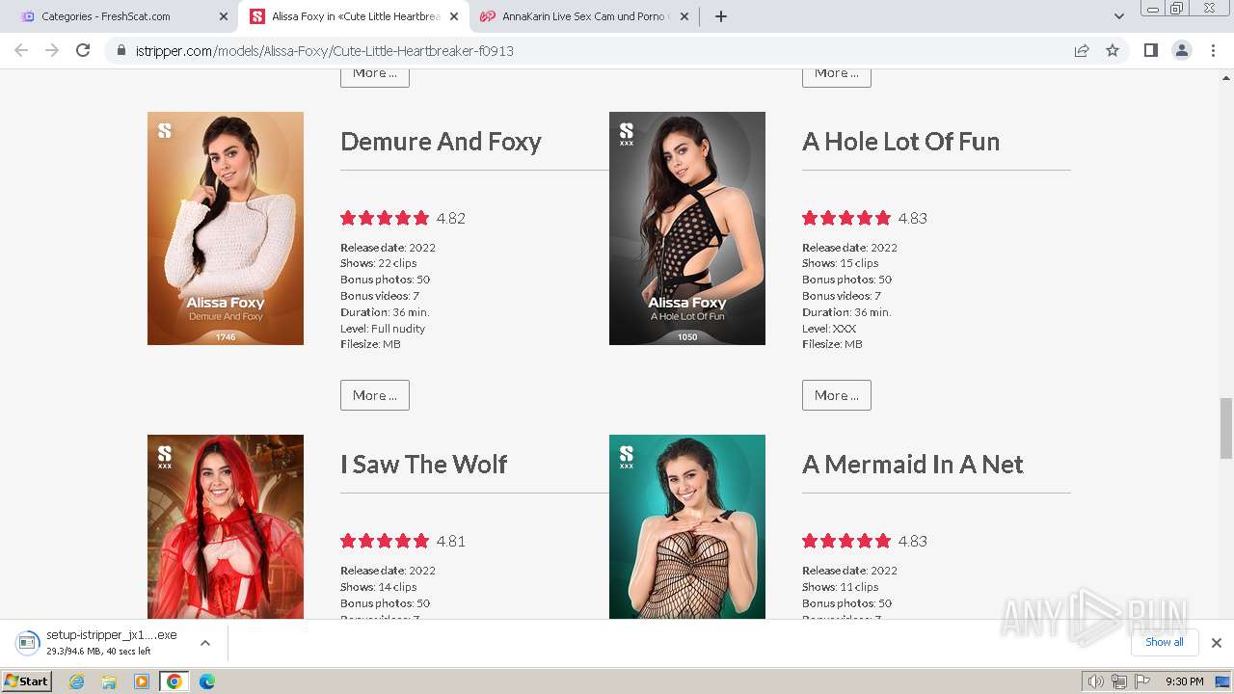View site information lock icon
The height and width of the screenshot is (694, 1234).
(121, 50)
